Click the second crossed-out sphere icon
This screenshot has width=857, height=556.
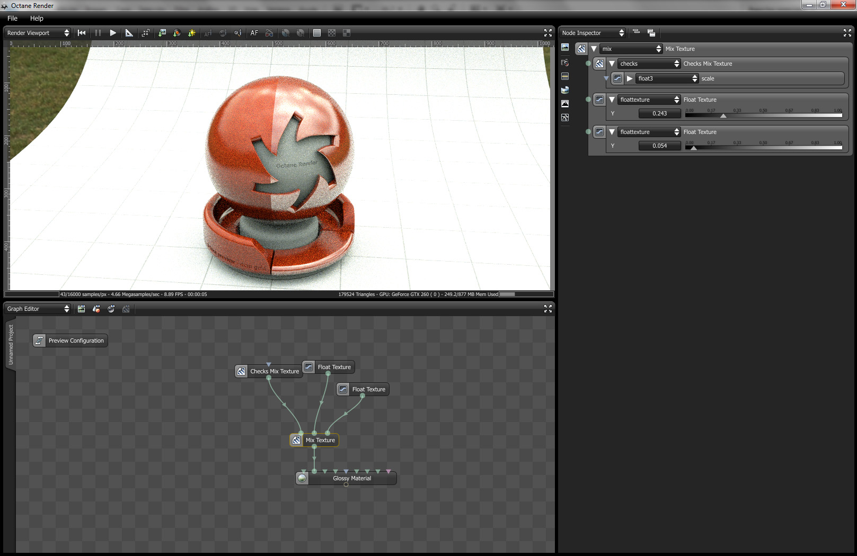point(301,33)
